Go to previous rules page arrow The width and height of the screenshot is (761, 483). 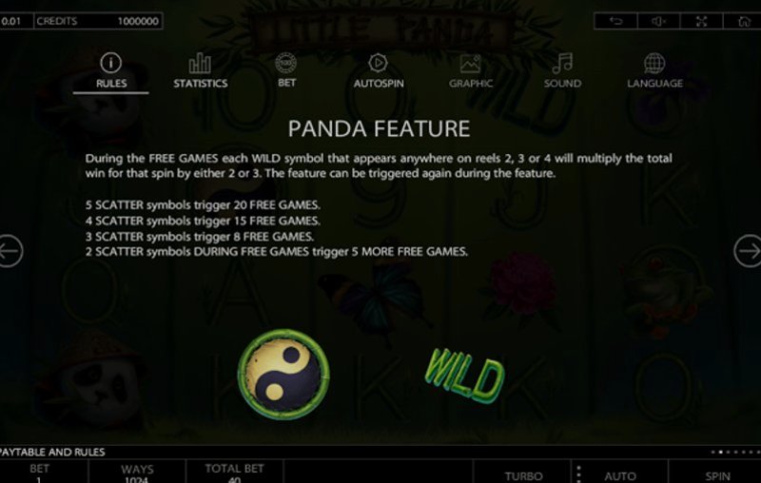tap(10, 251)
